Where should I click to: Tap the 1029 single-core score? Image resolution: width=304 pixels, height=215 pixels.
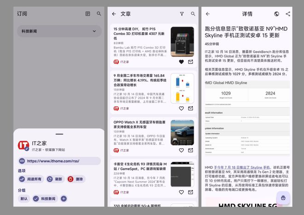226,93
